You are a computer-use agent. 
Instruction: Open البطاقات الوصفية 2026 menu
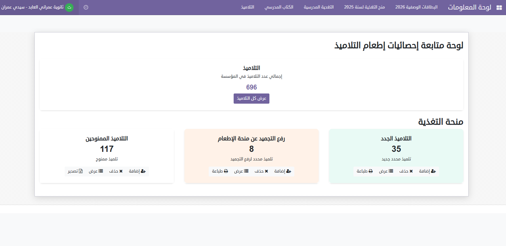click(x=416, y=7)
